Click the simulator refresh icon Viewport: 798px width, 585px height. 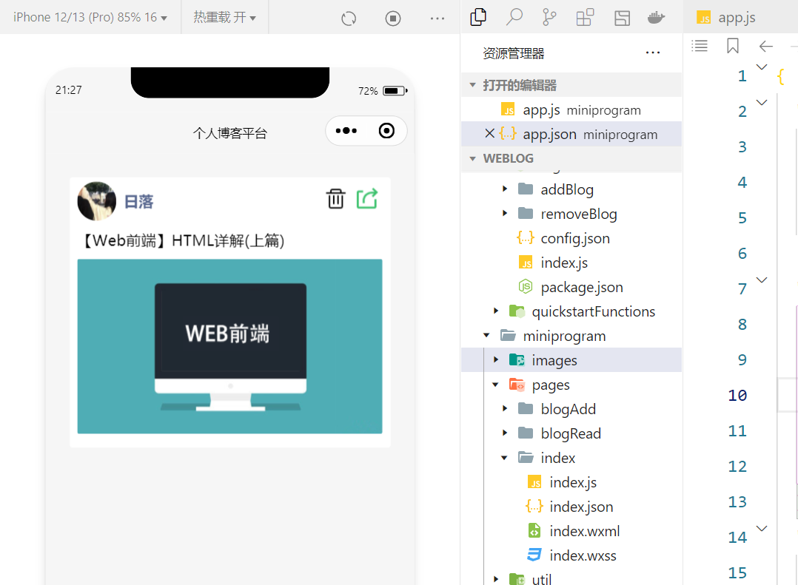(x=349, y=18)
